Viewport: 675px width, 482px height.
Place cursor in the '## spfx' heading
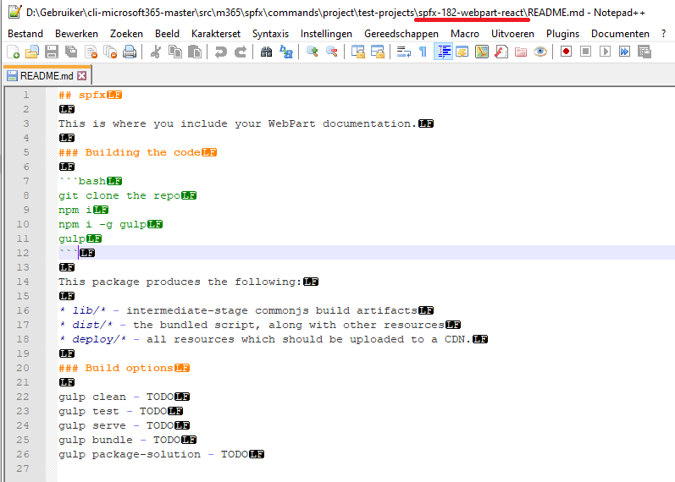82,95
